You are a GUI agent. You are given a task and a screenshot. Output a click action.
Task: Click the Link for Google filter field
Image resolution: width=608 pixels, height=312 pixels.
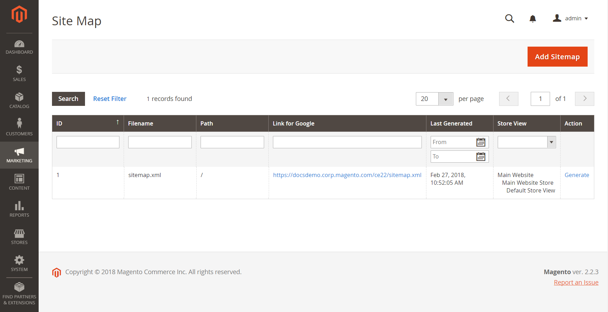click(347, 142)
